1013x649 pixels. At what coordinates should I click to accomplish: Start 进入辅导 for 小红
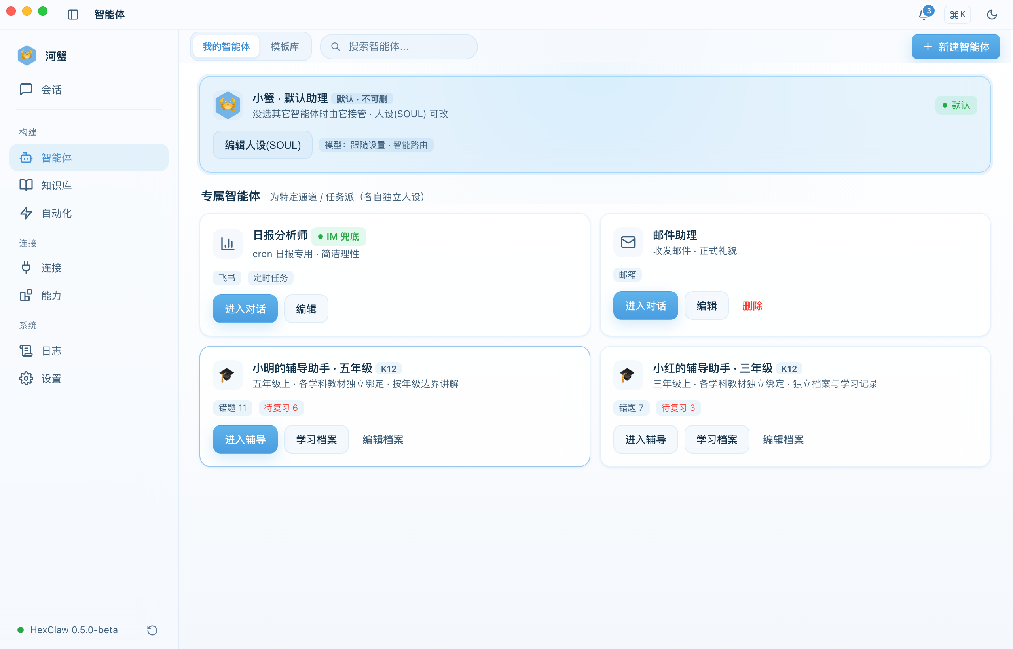(x=645, y=440)
